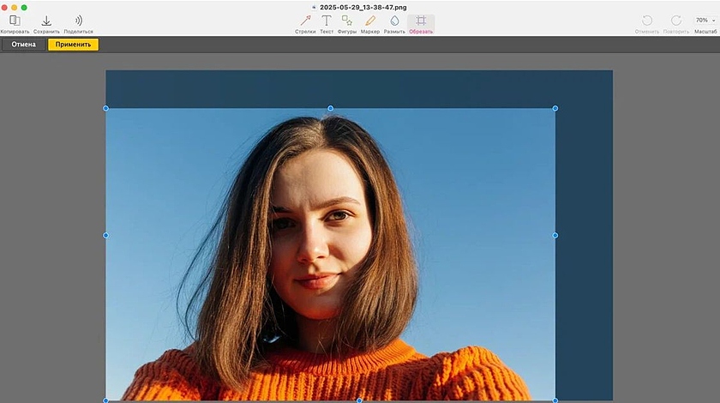Click the Копировать (Copy) icon
This screenshot has height=403, width=720.
coord(15,21)
